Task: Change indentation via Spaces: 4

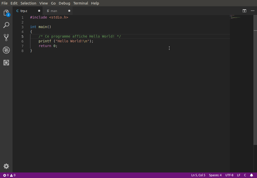Action: pyautogui.click(x=215, y=175)
